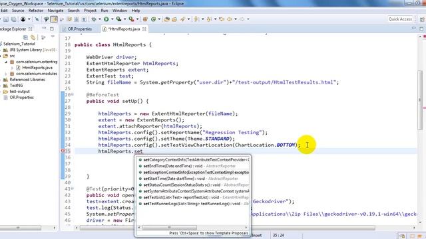Select test-output folder in Package Explorer
Image resolution: width=426 pixels, height=239 pixels.
pyautogui.click(x=19, y=92)
